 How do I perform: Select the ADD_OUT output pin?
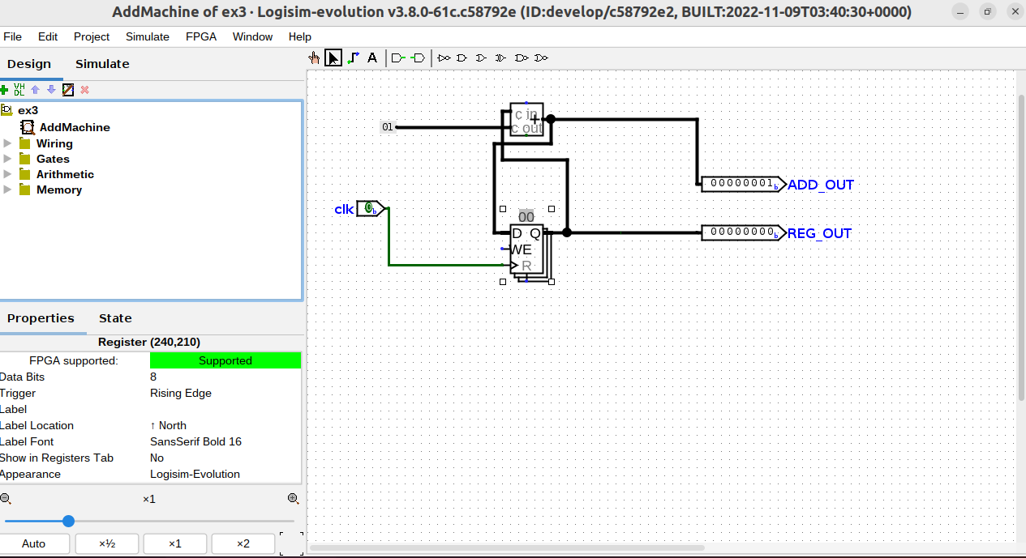pyautogui.click(x=743, y=184)
